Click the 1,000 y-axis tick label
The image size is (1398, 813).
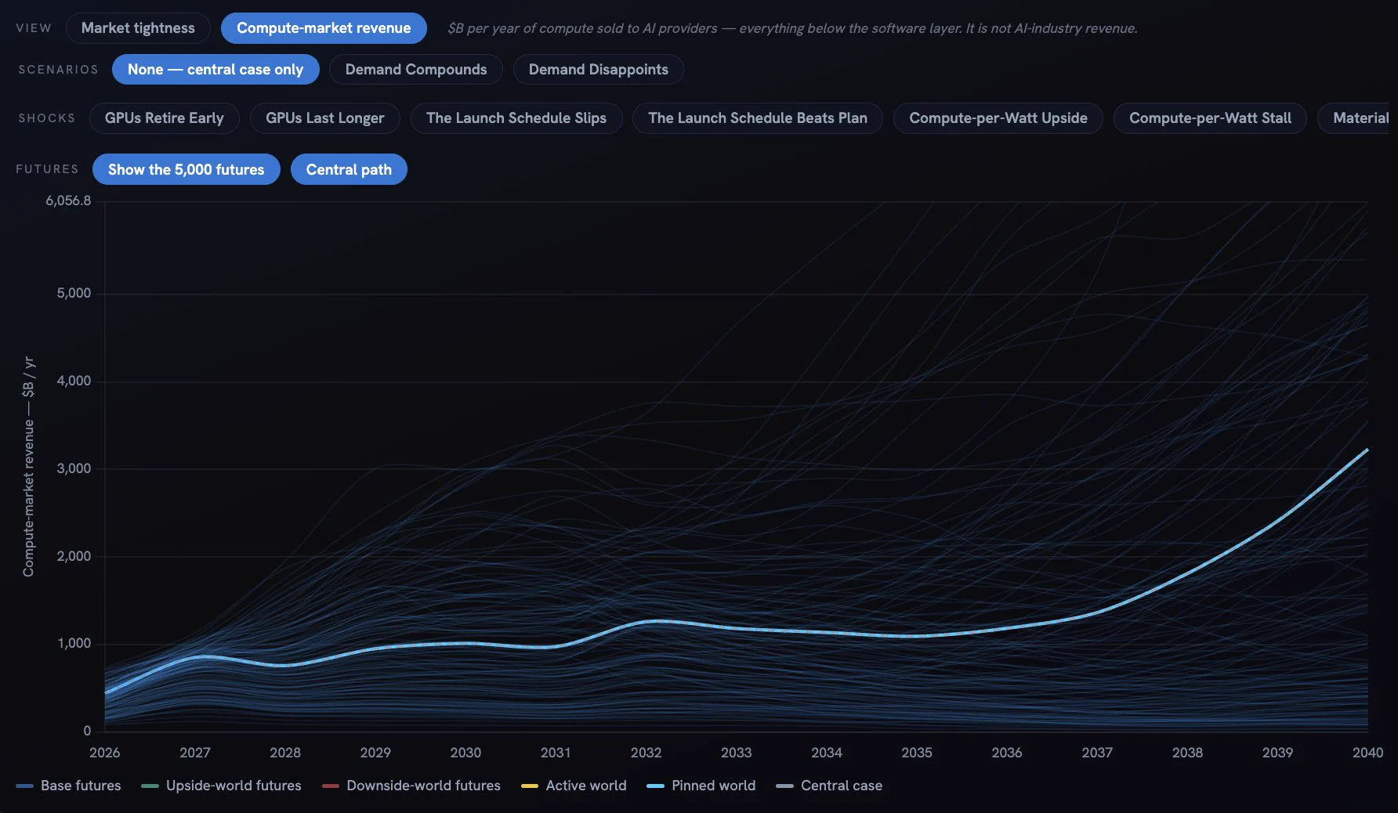74,643
